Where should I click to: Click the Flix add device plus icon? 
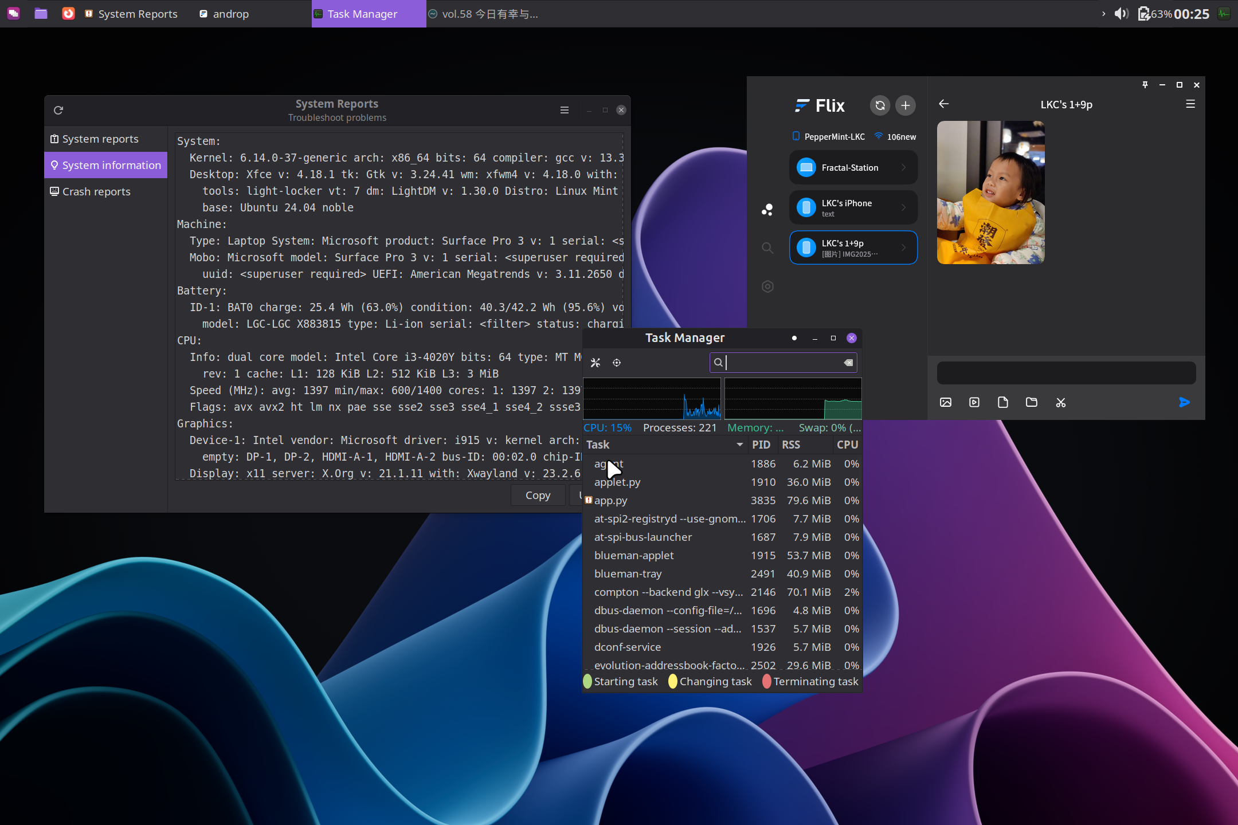click(906, 105)
